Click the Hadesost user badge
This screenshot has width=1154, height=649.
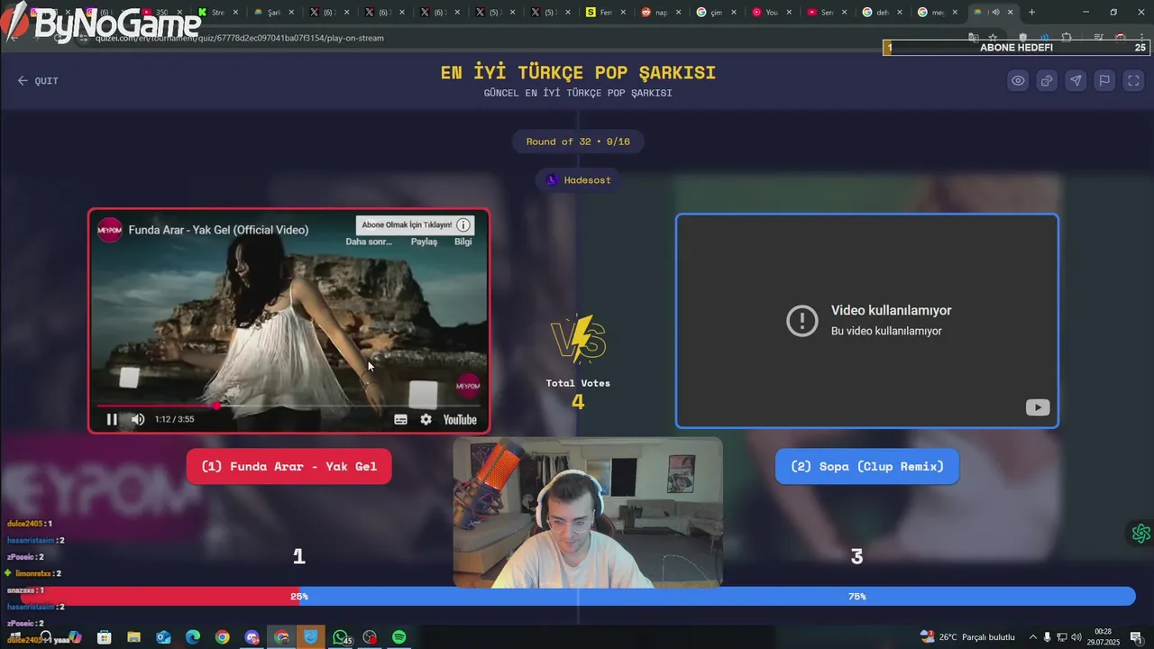click(x=578, y=180)
